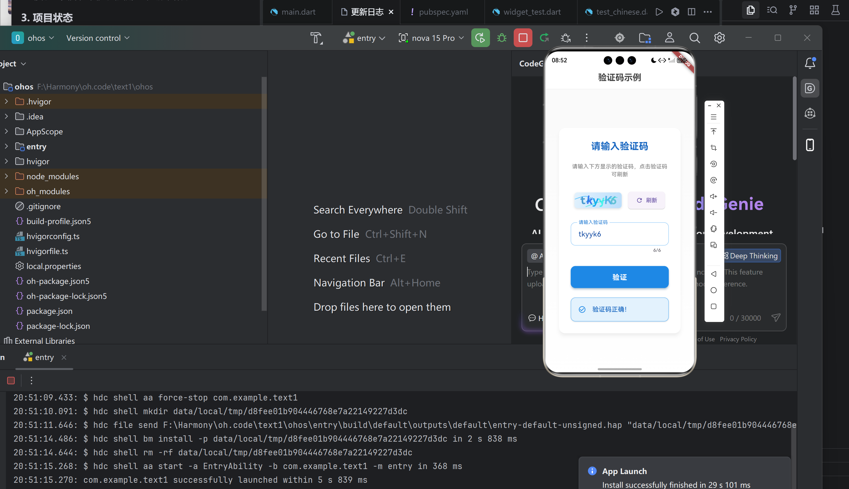Click the captcha input field
849x489 pixels.
click(x=619, y=234)
